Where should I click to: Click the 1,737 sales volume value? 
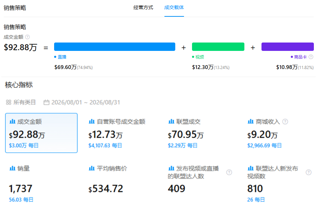[x=20, y=189]
